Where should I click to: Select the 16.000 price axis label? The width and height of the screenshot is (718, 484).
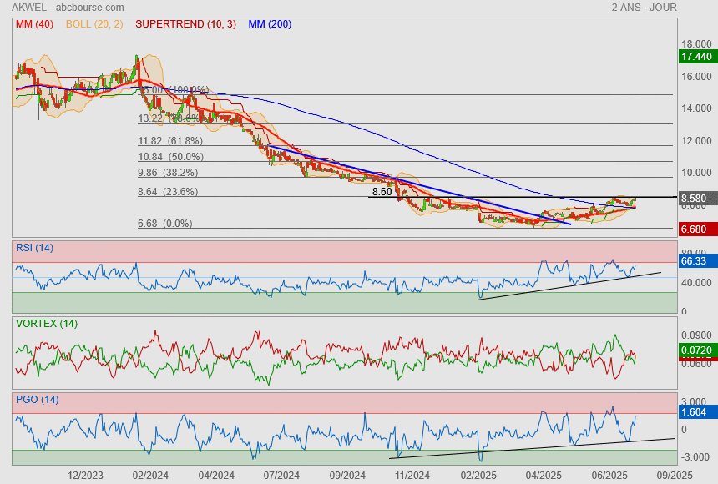click(x=696, y=77)
